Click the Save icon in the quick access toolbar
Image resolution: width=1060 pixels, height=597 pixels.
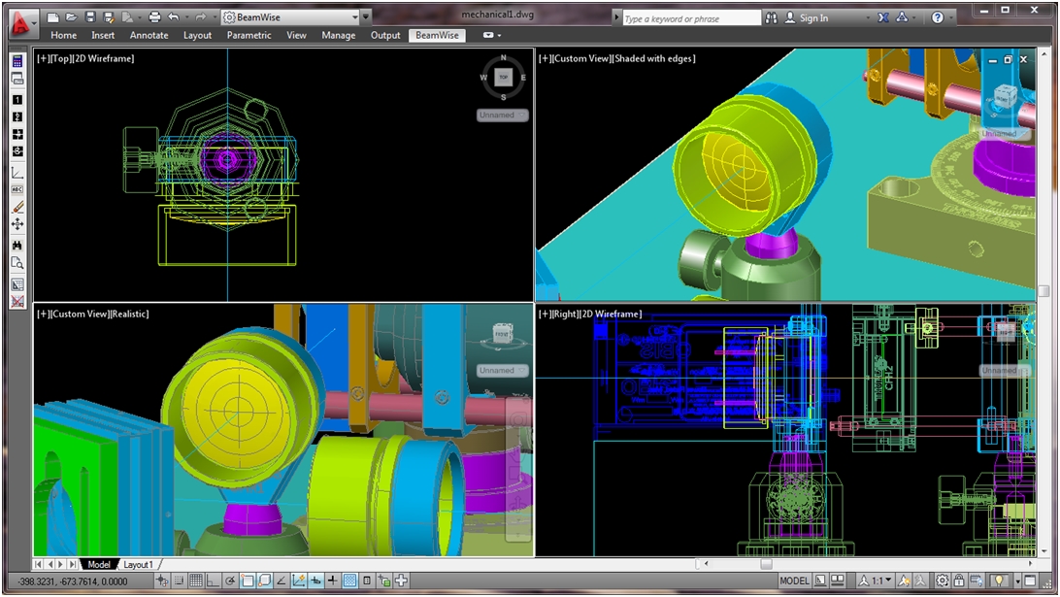point(89,17)
